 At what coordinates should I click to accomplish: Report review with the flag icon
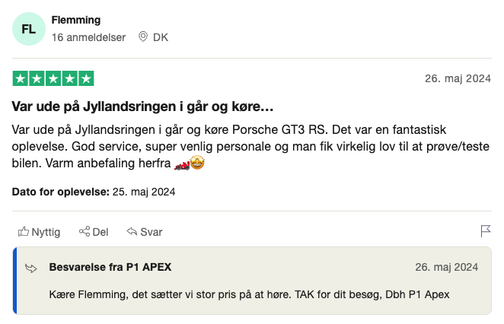(x=485, y=231)
